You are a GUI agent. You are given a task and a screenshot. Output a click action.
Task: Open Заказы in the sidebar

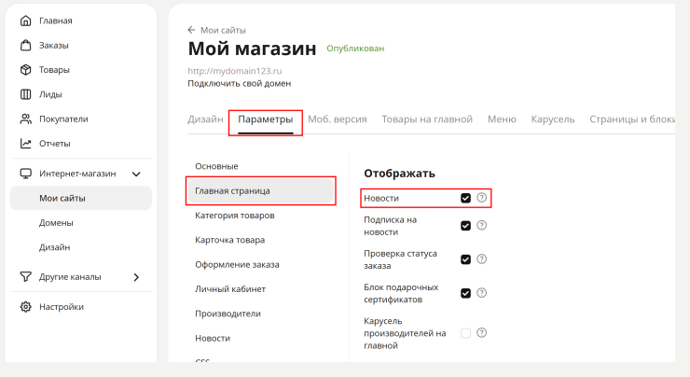pos(54,46)
